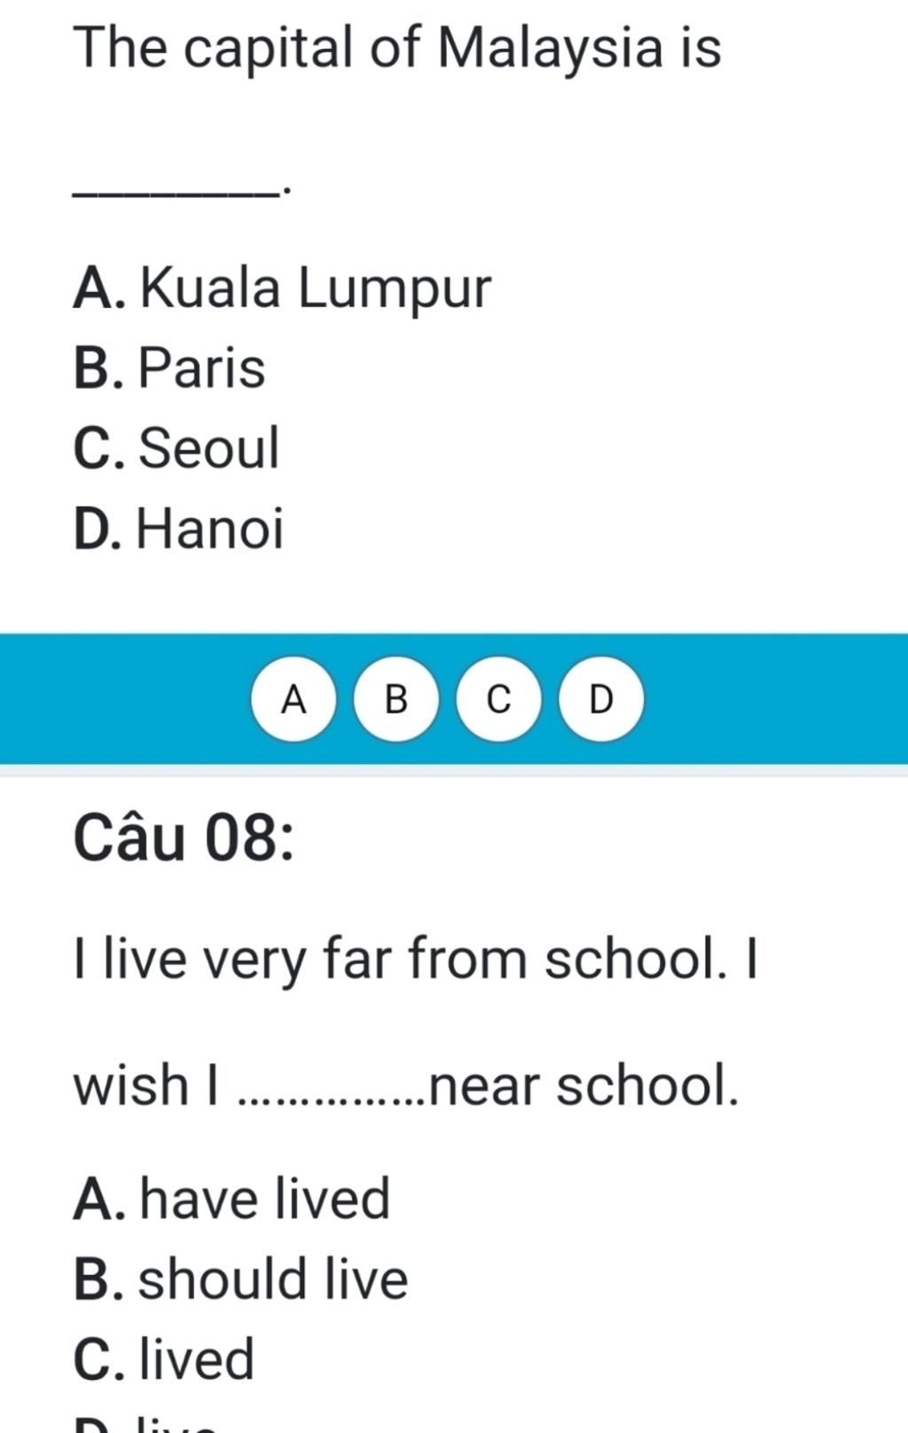This screenshot has width=908, height=1433.
Task: Select answer circle A in blue bar
Action: point(294,699)
